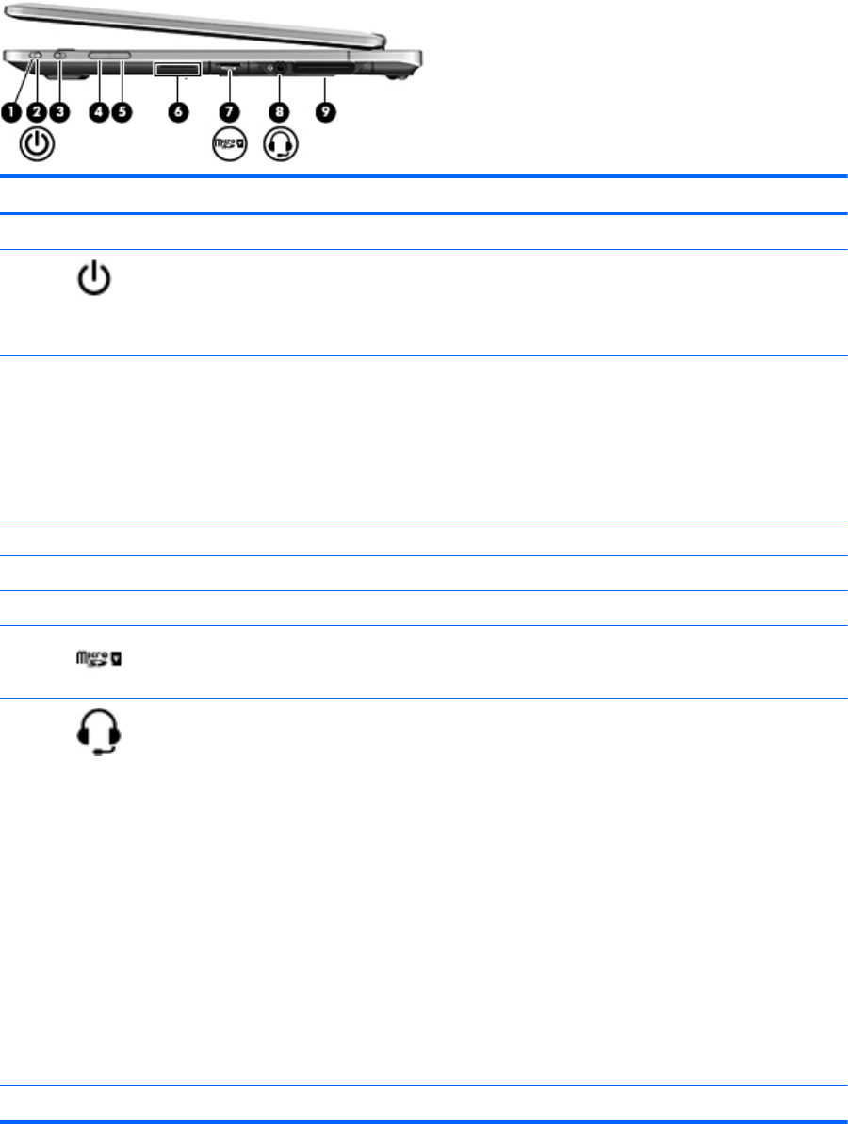Screen dimensions: 848x1124
Task: Click the circled microSD logo under the diagram
Action: click(x=229, y=143)
